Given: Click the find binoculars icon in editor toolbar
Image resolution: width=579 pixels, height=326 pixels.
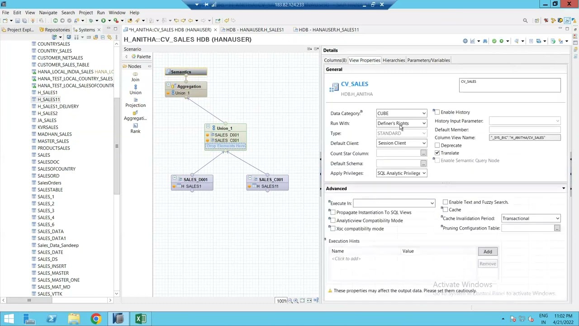Looking at the screenshot, I should (485, 41).
